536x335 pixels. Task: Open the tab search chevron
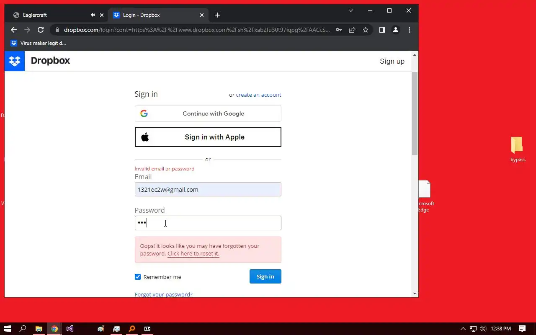(351, 10)
